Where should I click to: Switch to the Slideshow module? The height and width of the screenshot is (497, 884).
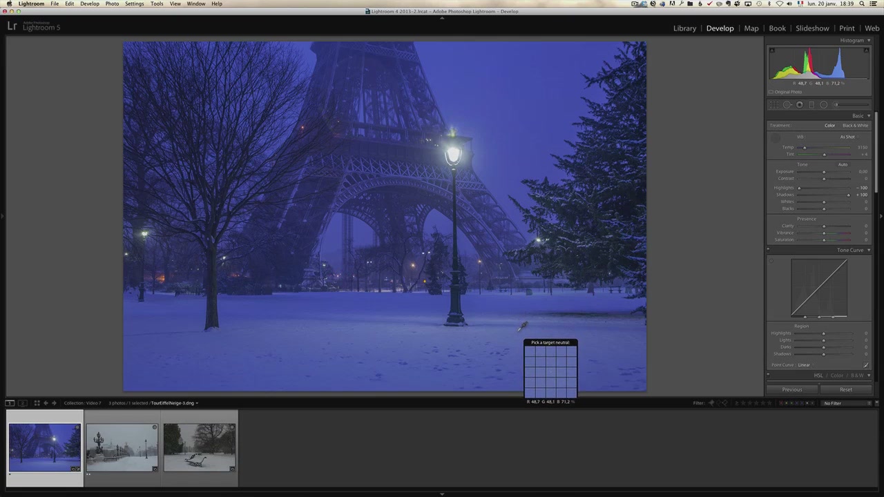point(812,28)
